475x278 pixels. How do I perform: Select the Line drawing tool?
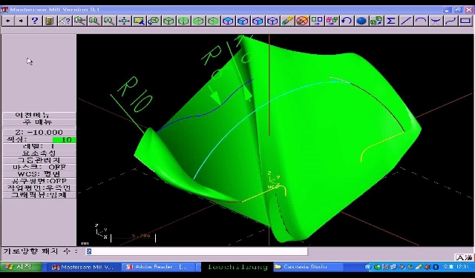click(x=406, y=21)
